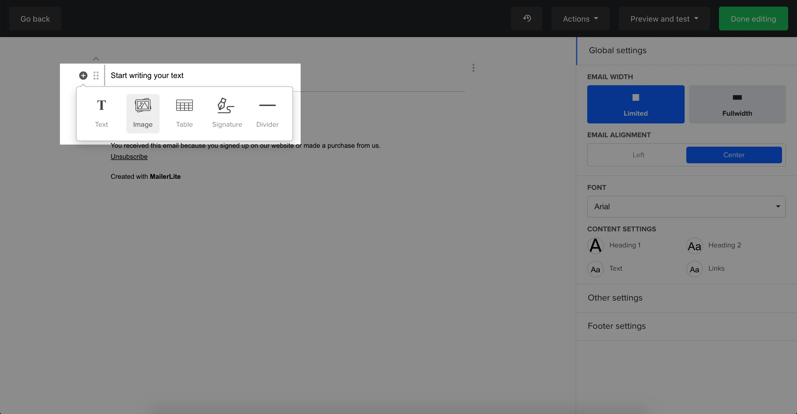Click the Unsubscribe link
Screen dimensions: 797x414
coord(129,157)
